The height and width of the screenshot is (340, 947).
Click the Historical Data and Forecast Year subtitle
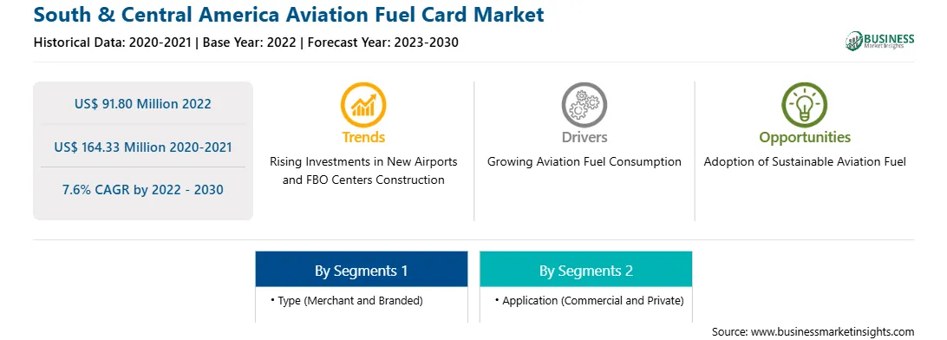(245, 42)
